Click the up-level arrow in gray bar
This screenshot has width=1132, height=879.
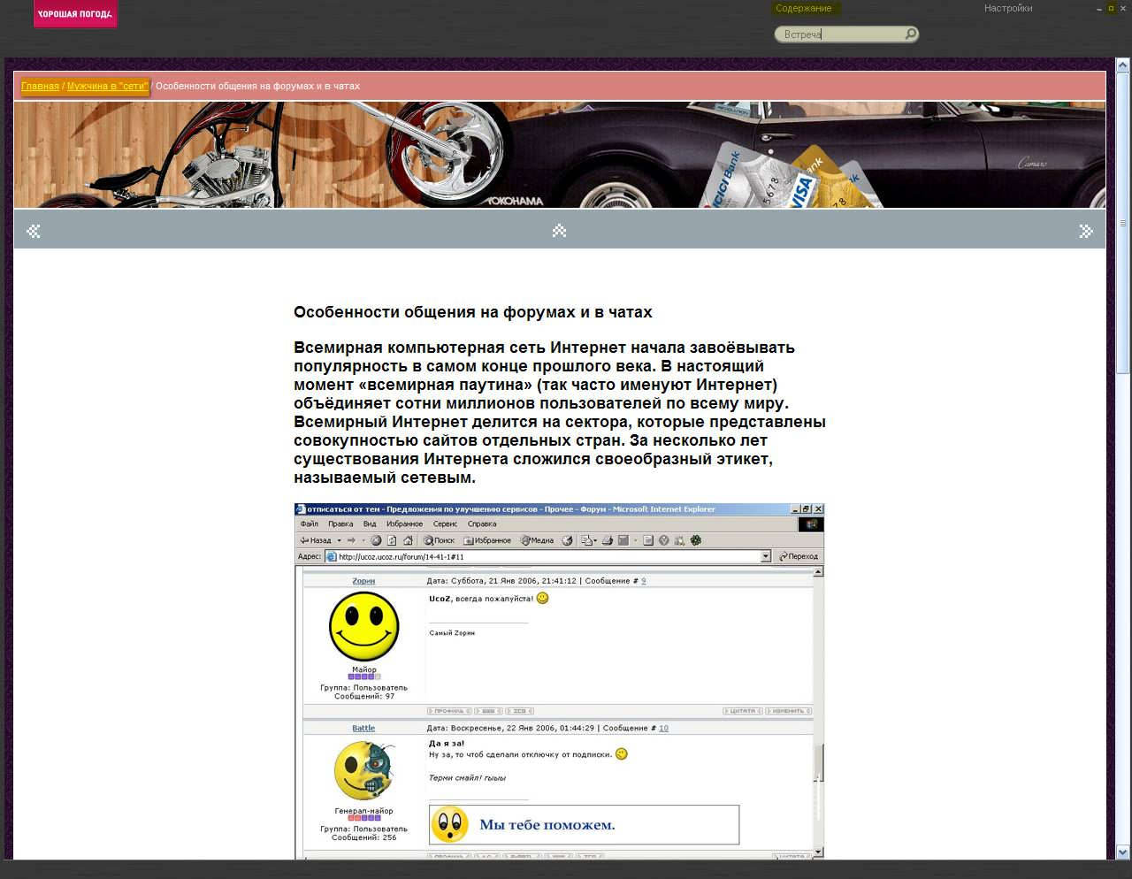tap(559, 231)
